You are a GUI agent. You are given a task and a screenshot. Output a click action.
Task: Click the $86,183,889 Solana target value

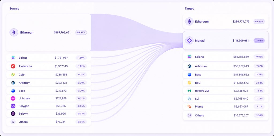241,57
